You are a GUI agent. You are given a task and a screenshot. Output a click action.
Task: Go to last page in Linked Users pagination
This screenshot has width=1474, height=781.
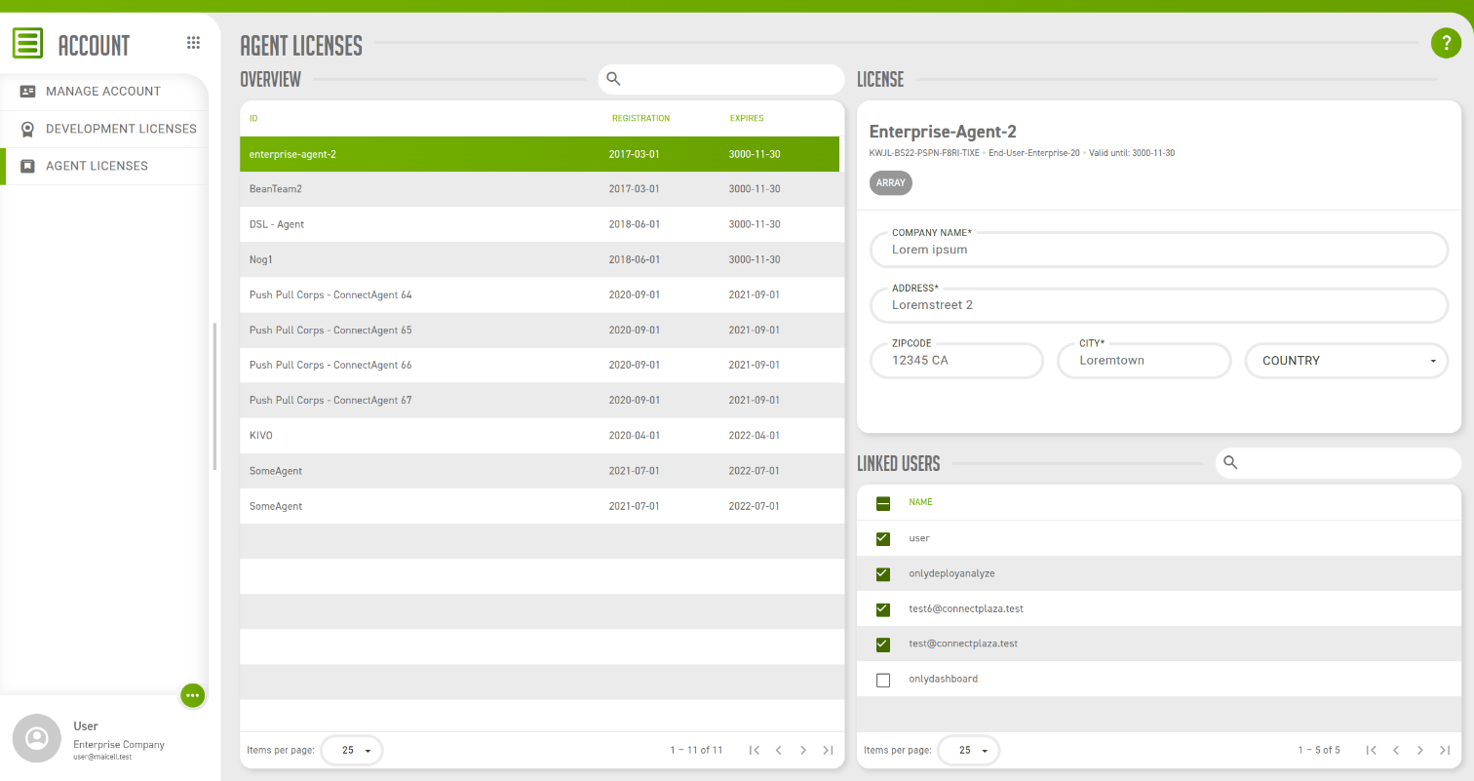(1446, 750)
